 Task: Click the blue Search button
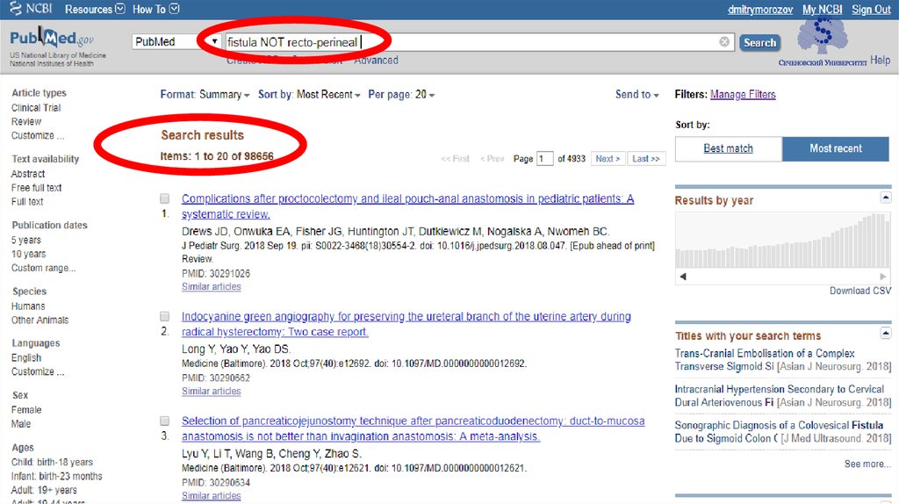(759, 42)
